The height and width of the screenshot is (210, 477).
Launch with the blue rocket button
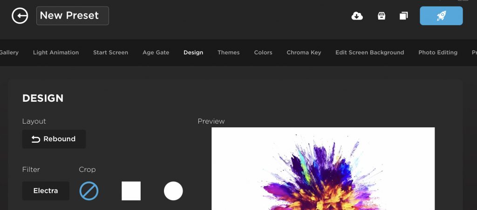coord(442,16)
